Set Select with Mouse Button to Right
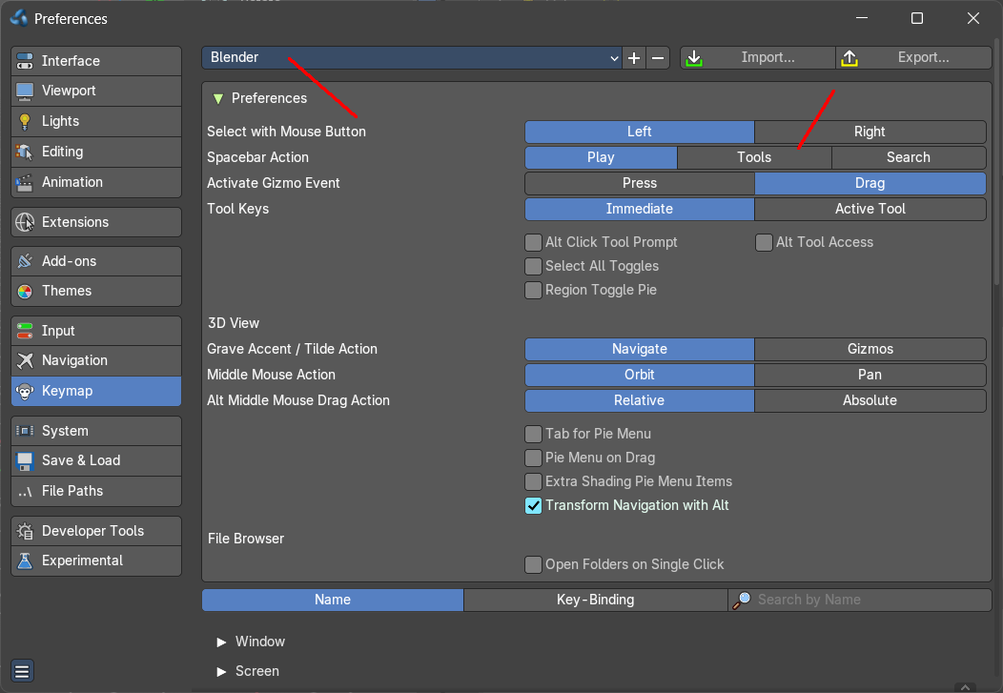Image resolution: width=1003 pixels, height=693 pixels. (870, 132)
